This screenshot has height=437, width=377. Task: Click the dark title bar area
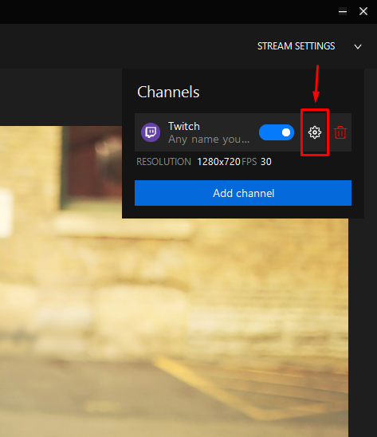point(167,12)
